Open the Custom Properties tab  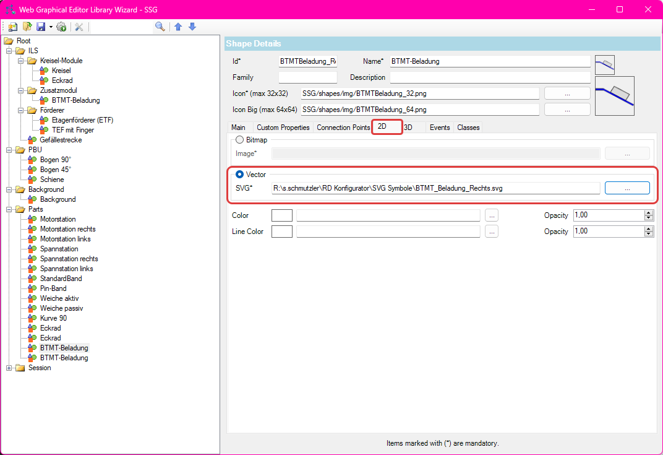pos(283,128)
